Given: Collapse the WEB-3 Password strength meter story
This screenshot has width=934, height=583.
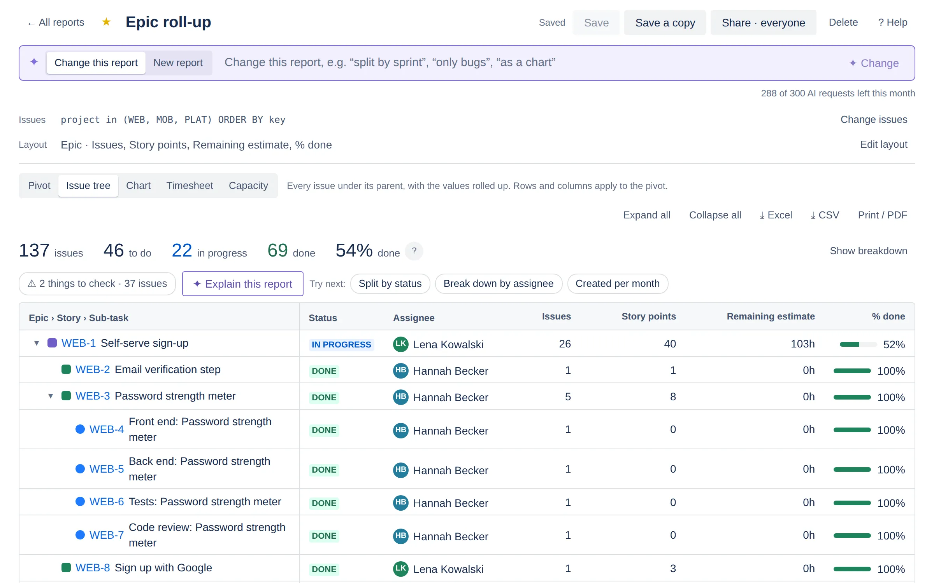Looking at the screenshot, I should pyautogui.click(x=51, y=396).
